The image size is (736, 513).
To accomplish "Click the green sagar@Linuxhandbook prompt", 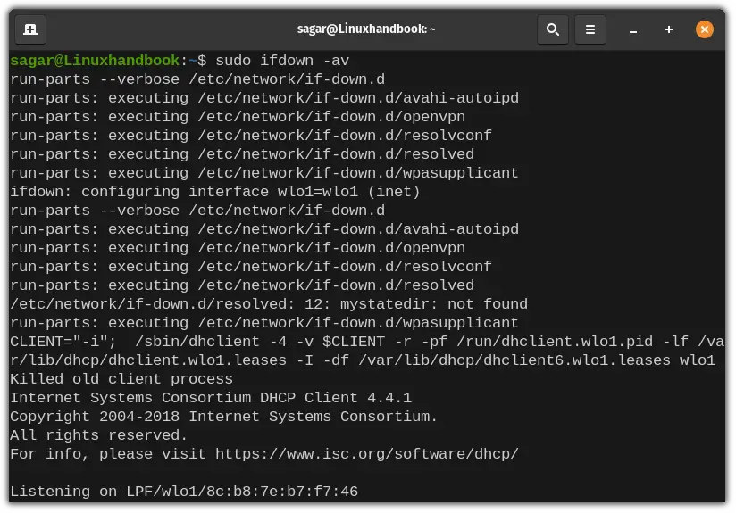I will click(95, 61).
